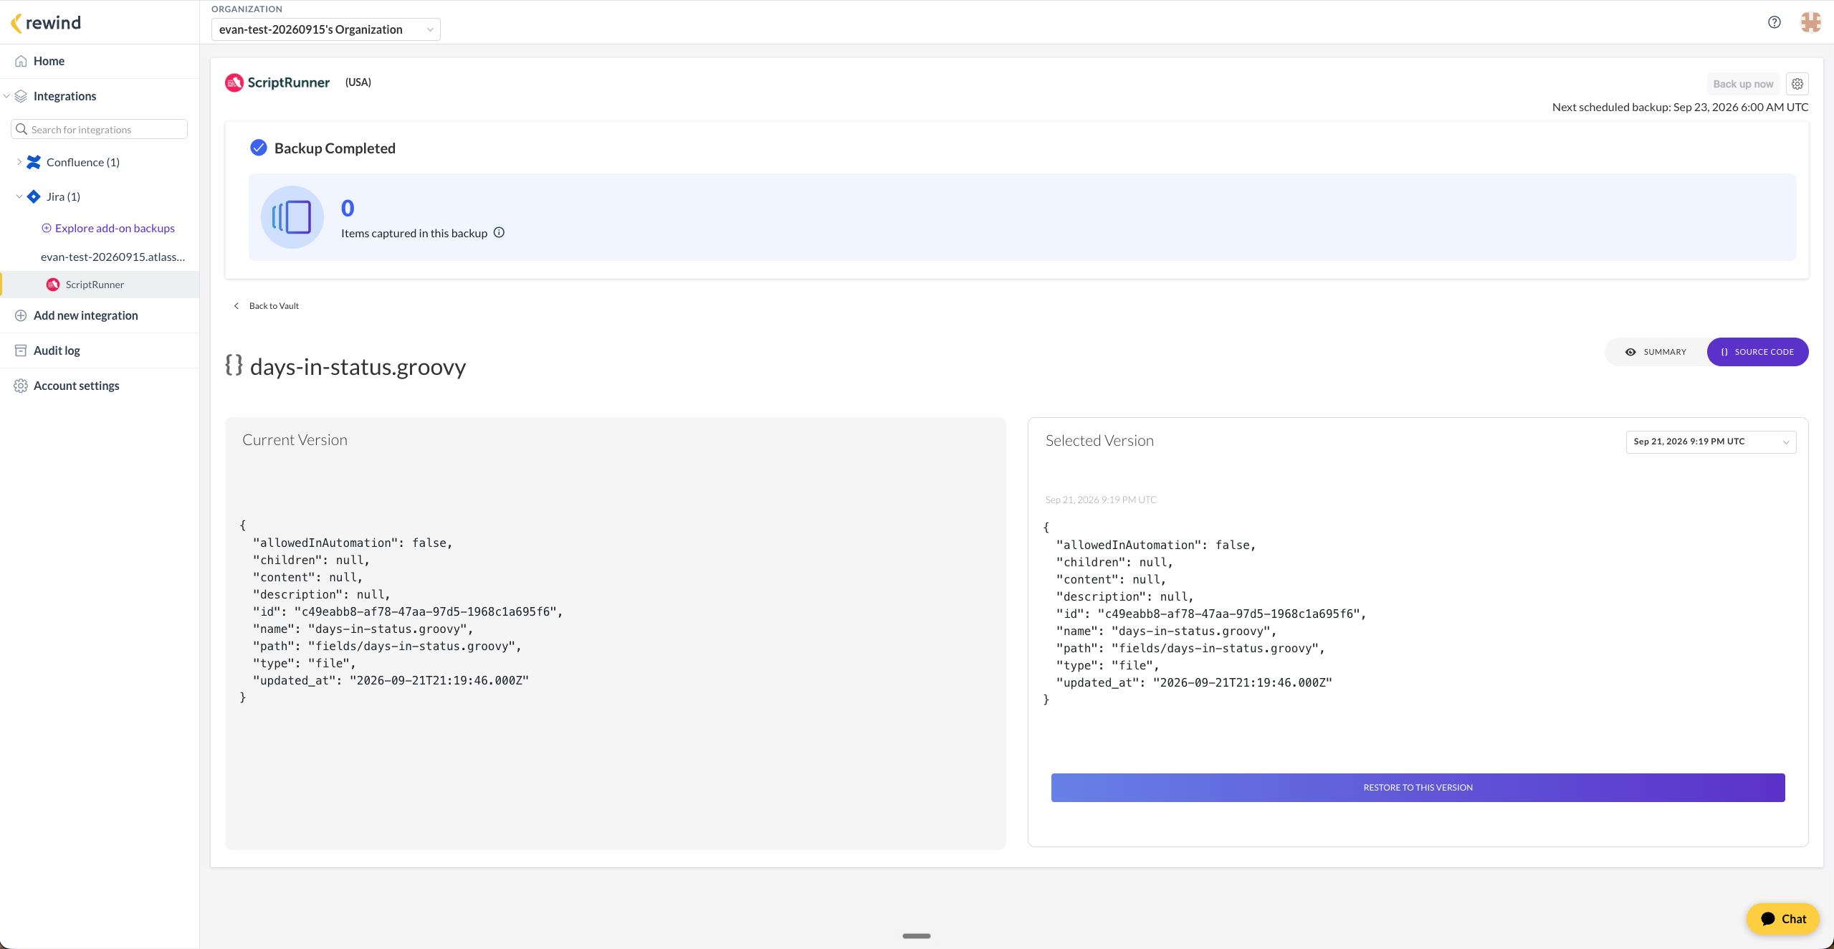The image size is (1834, 949).
Task: Click the version dropdown chevron
Action: click(x=1786, y=442)
